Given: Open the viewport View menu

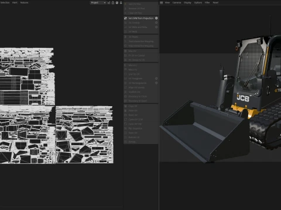Looking at the screenshot, I should (x=167, y=3).
